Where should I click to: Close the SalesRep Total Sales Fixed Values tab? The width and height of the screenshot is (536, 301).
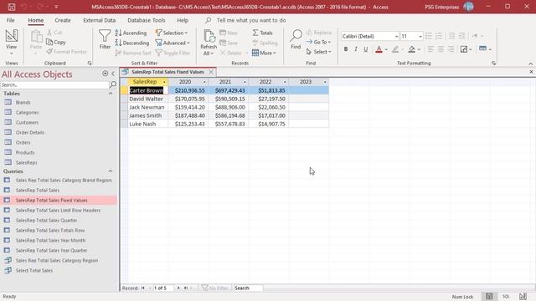[x=211, y=72]
